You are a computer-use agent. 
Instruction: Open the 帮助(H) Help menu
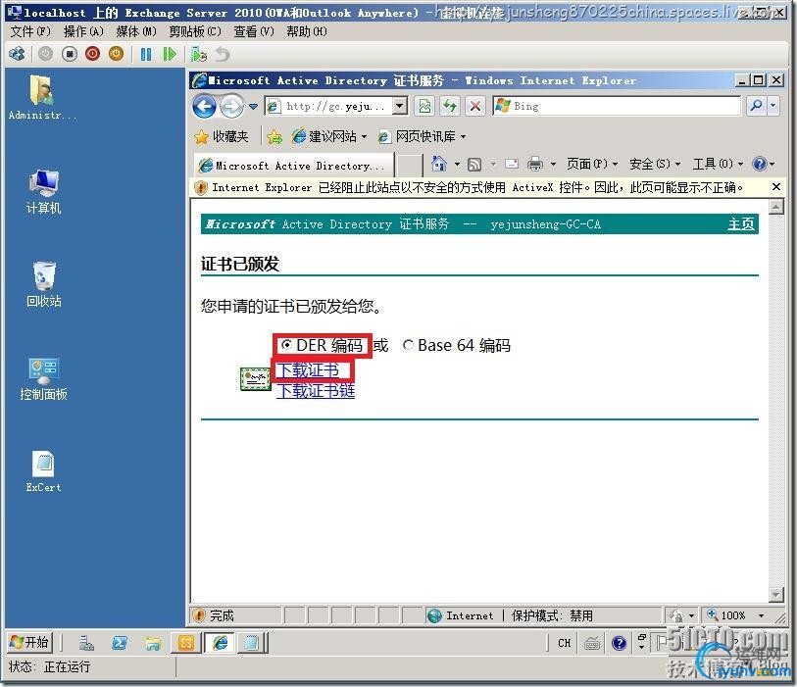click(x=307, y=31)
